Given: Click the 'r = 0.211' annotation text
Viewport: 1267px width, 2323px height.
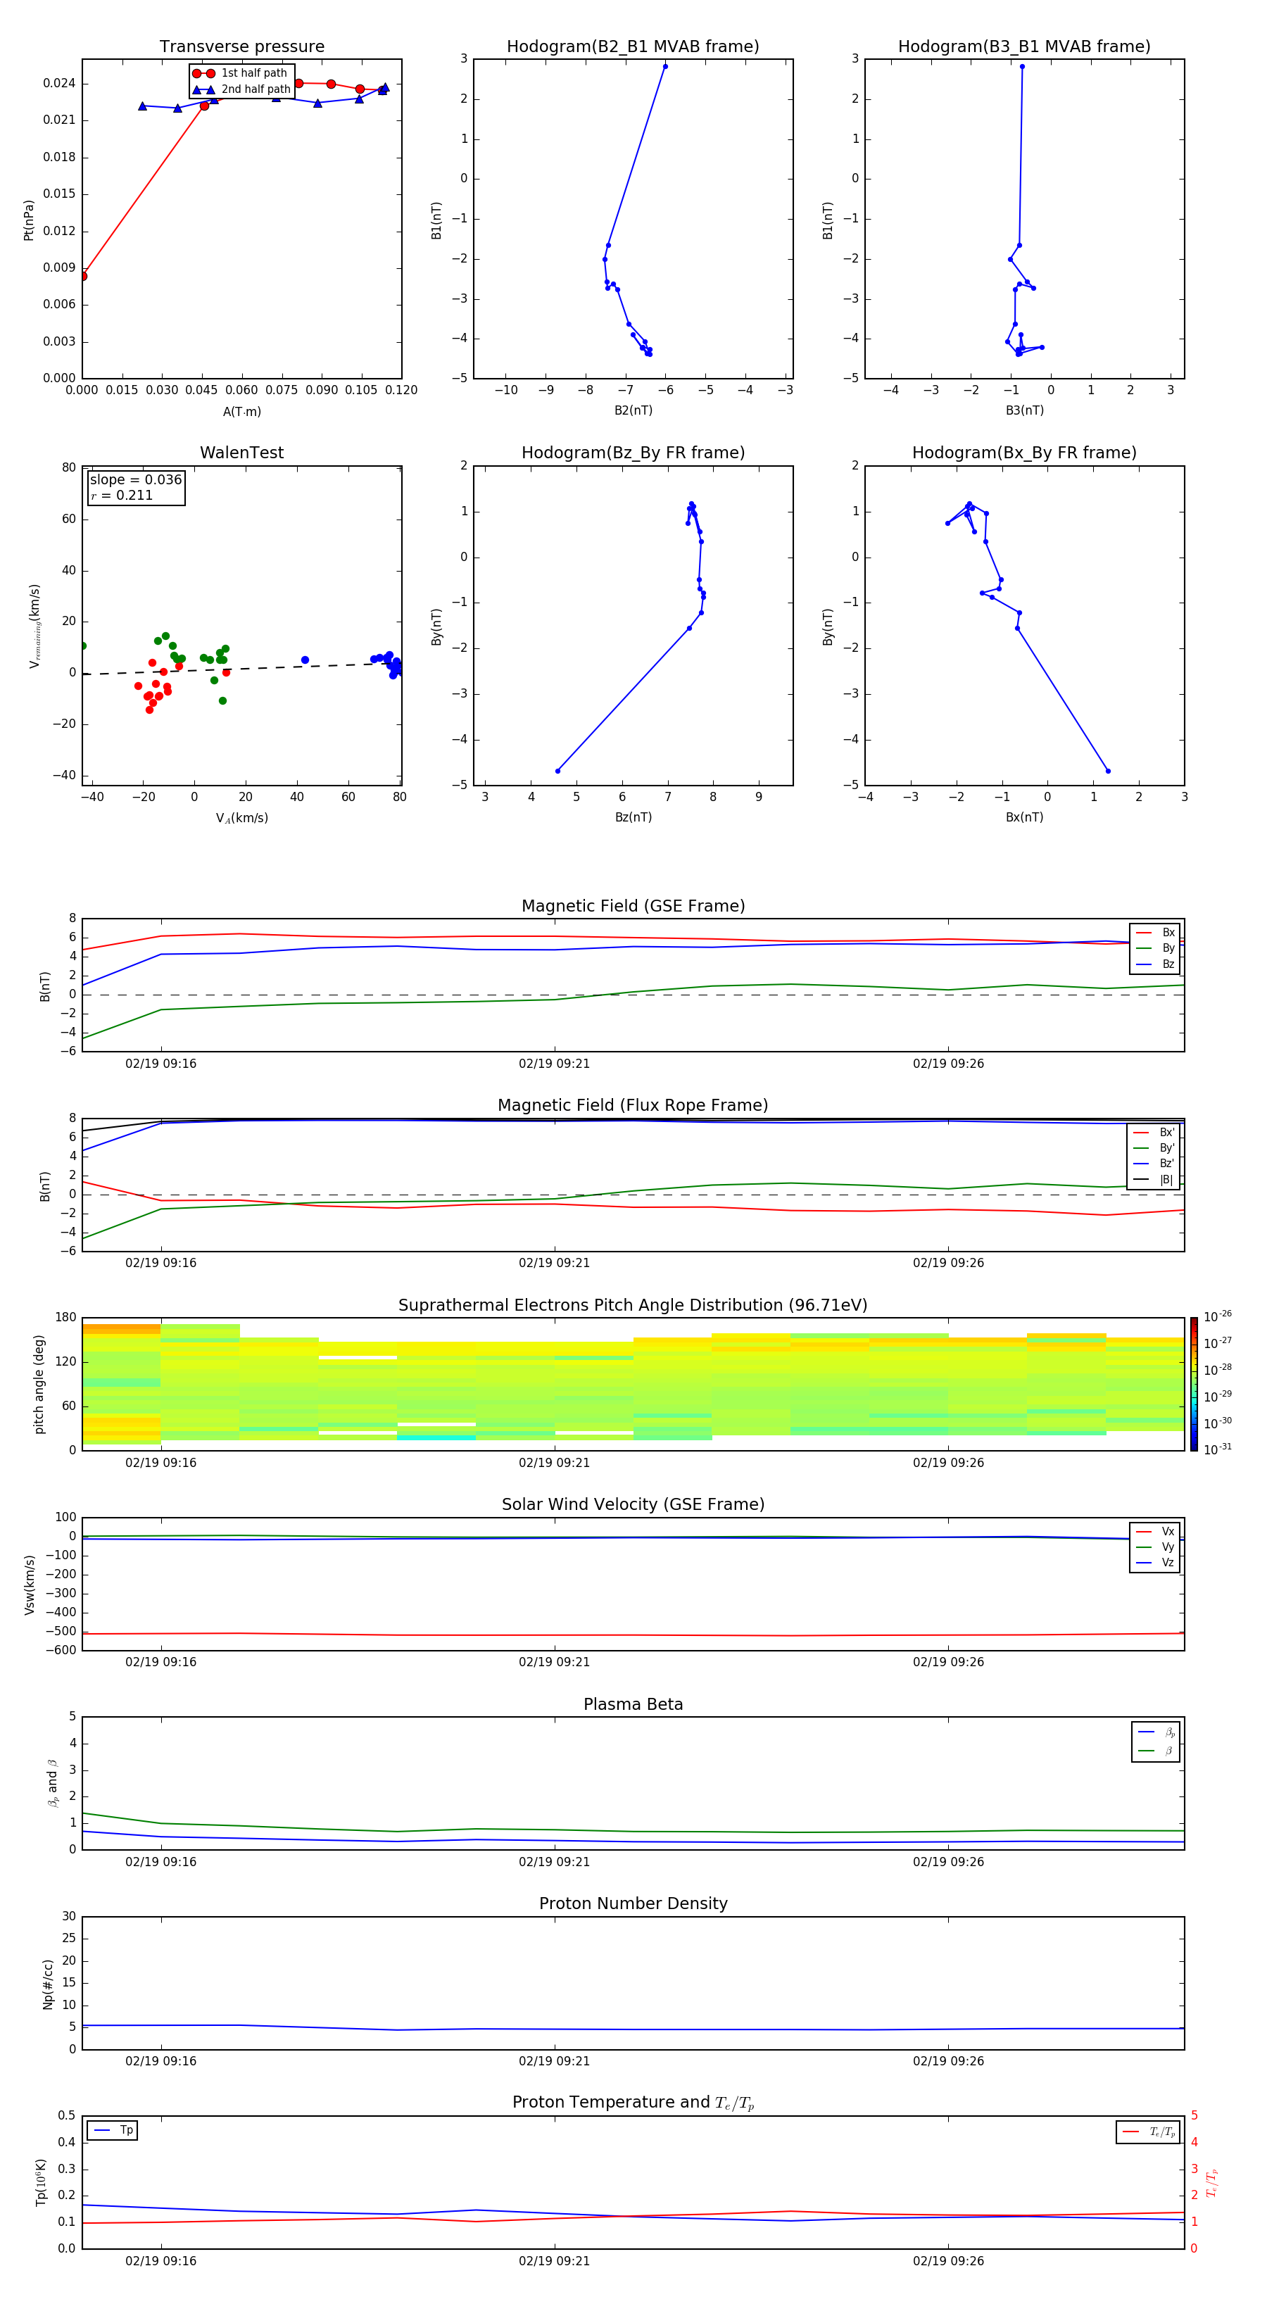Looking at the screenshot, I should [122, 495].
